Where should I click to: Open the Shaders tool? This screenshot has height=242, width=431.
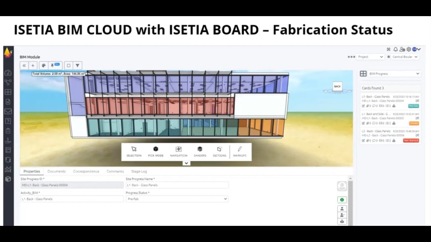click(200, 152)
